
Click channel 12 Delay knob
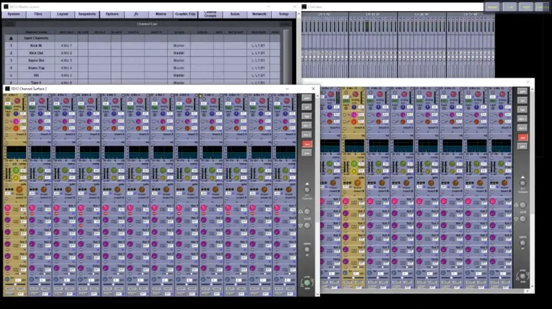[x=277, y=268]
